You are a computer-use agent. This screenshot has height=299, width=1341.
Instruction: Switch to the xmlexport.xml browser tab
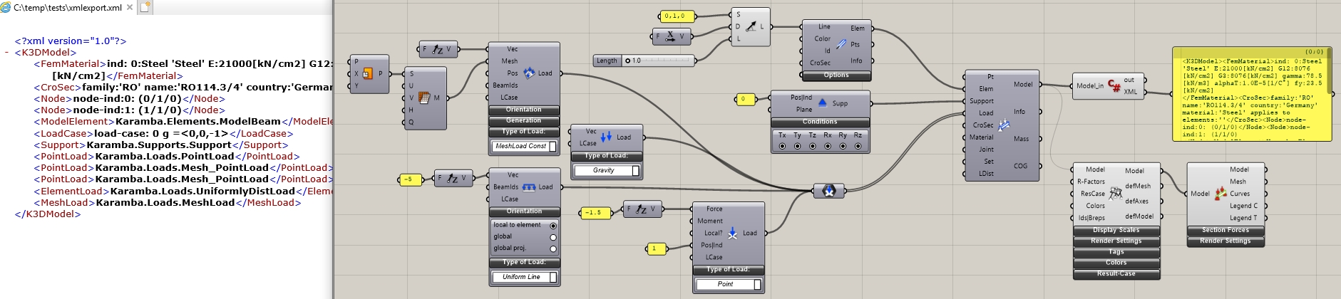coord(68,8)
